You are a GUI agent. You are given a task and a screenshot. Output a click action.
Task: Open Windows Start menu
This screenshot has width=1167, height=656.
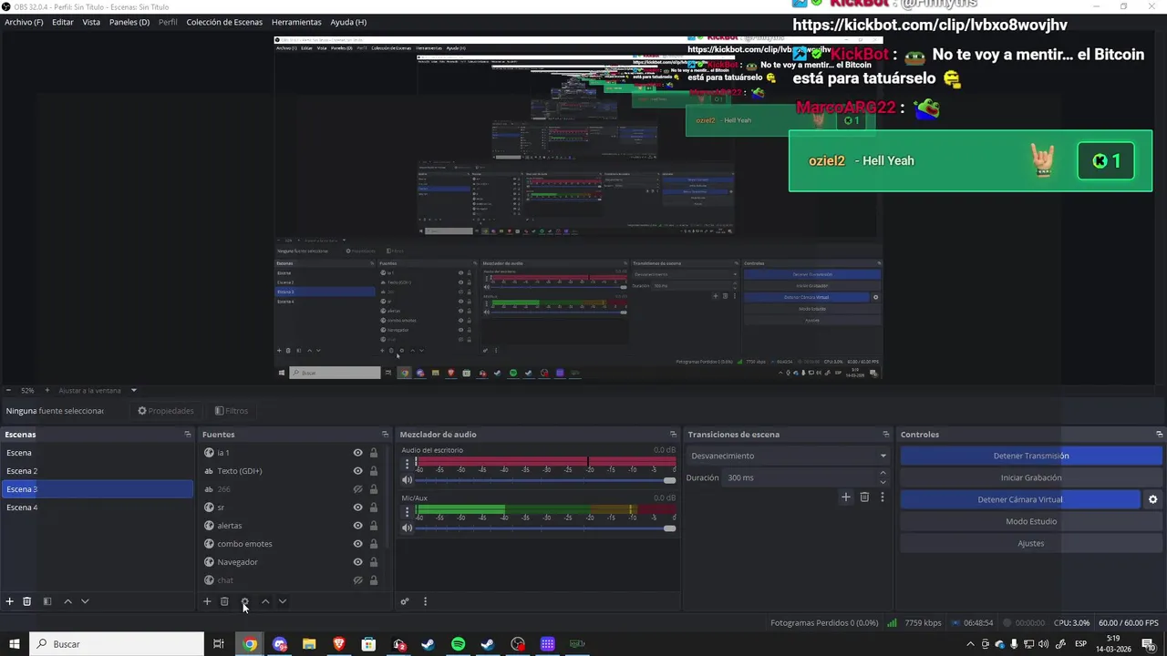pos(15,644)
